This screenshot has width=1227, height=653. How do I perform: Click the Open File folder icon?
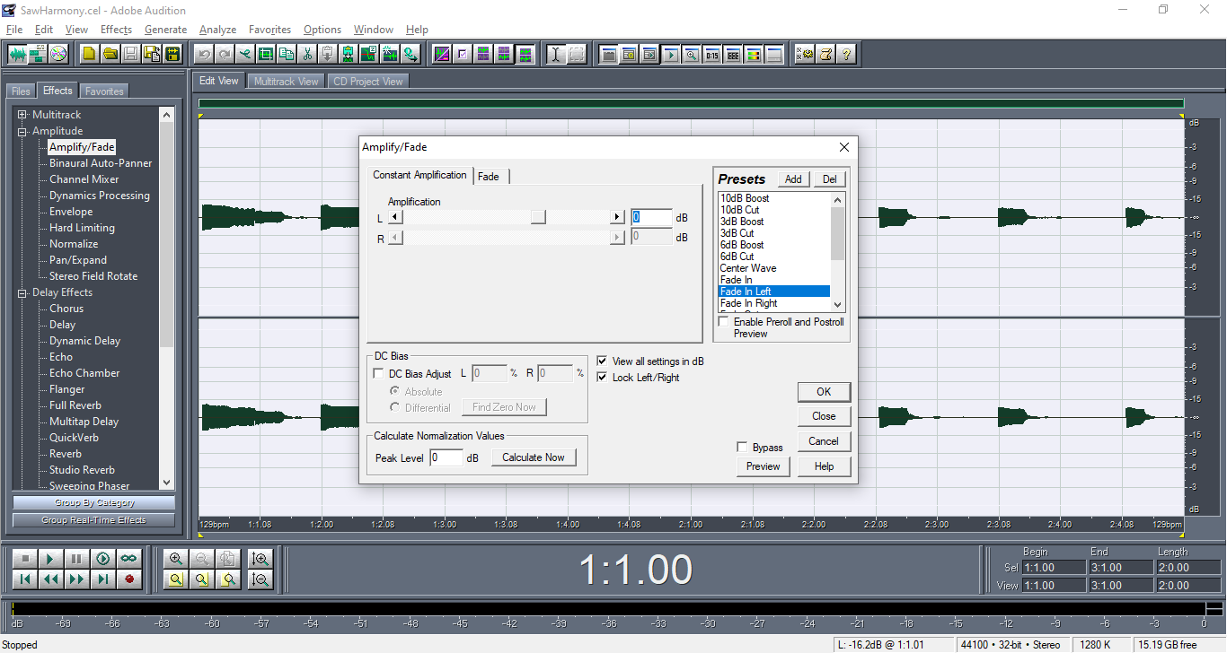coord(110,54)
